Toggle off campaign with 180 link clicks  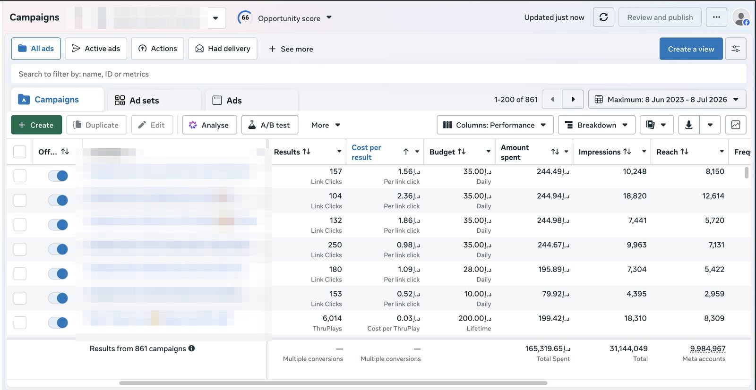[x=58, y=273]
